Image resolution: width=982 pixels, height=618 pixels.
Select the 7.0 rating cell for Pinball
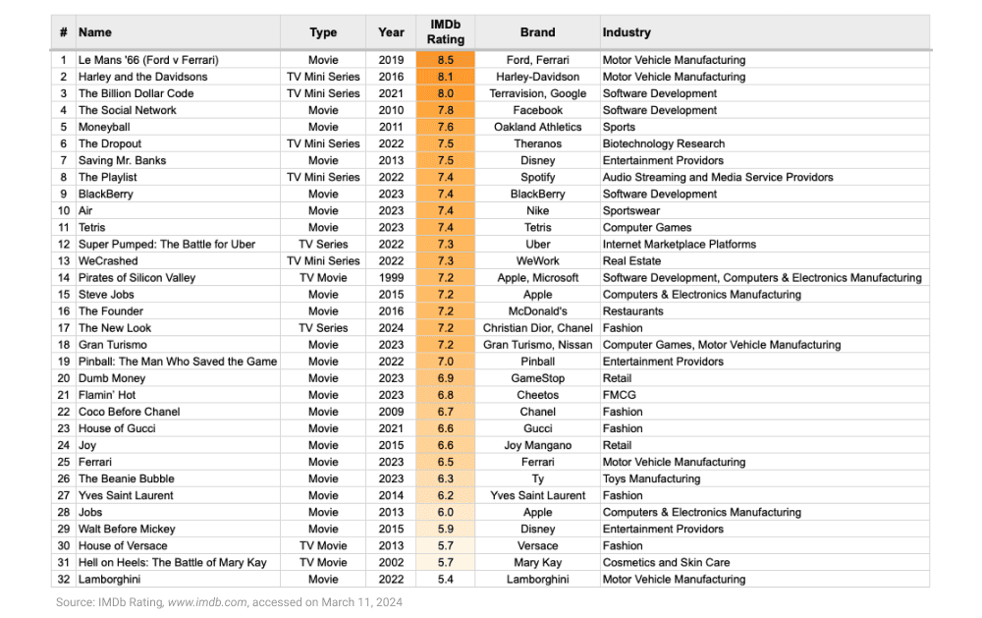coord(445,362)
